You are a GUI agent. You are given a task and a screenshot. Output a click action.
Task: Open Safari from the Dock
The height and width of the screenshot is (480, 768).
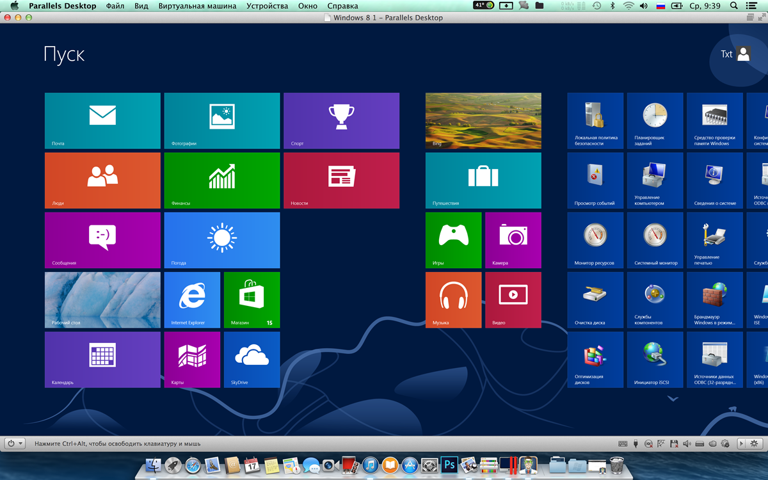[x=193, y=465]
